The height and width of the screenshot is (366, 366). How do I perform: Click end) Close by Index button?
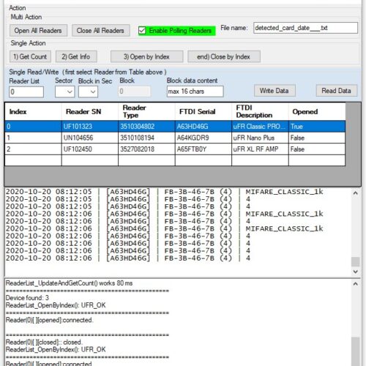coord(224,56)
